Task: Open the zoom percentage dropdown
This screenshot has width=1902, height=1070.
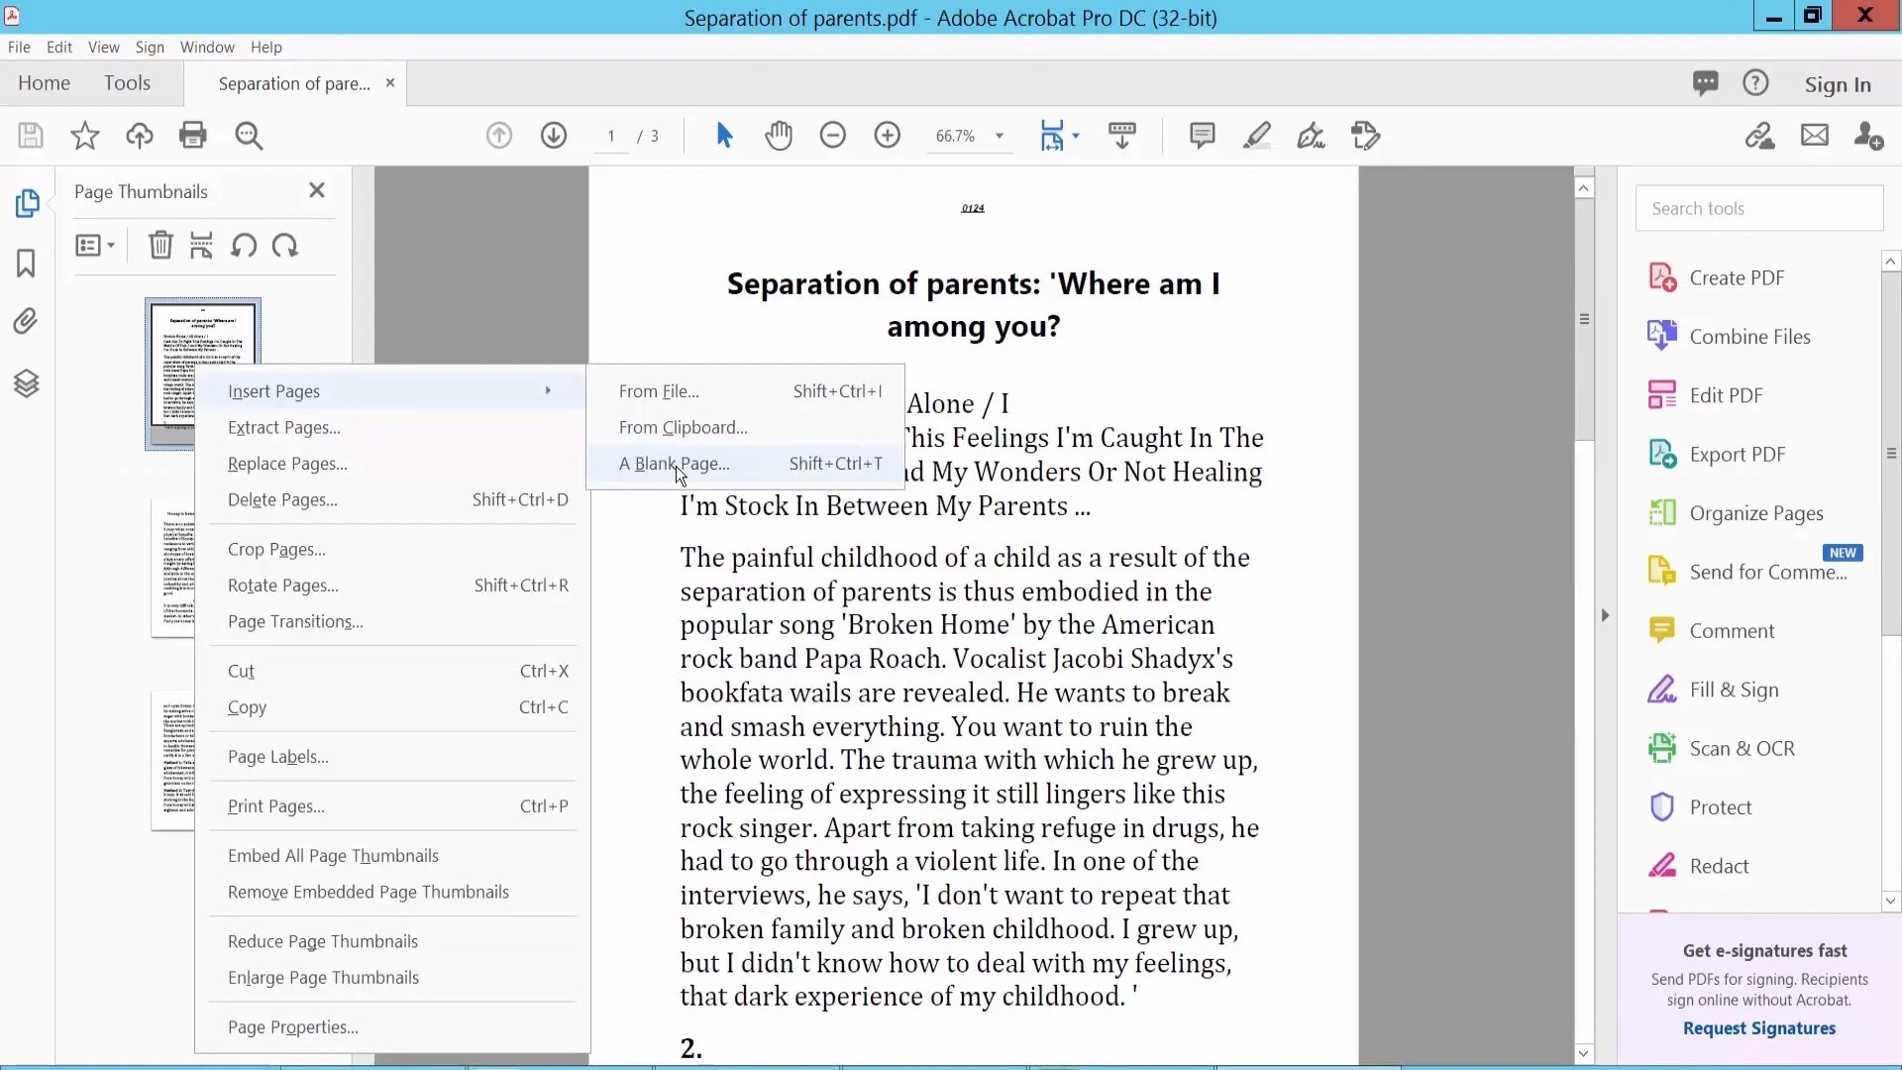Action: pos(1000,136)
